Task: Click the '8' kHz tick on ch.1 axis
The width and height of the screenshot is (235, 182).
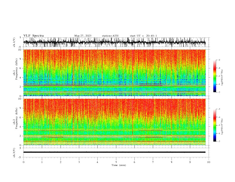Action: pyautogui.click(x=21, y=59)
